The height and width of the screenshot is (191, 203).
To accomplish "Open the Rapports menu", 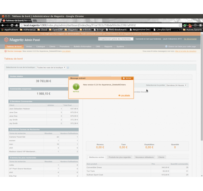I will pos(108,46).
